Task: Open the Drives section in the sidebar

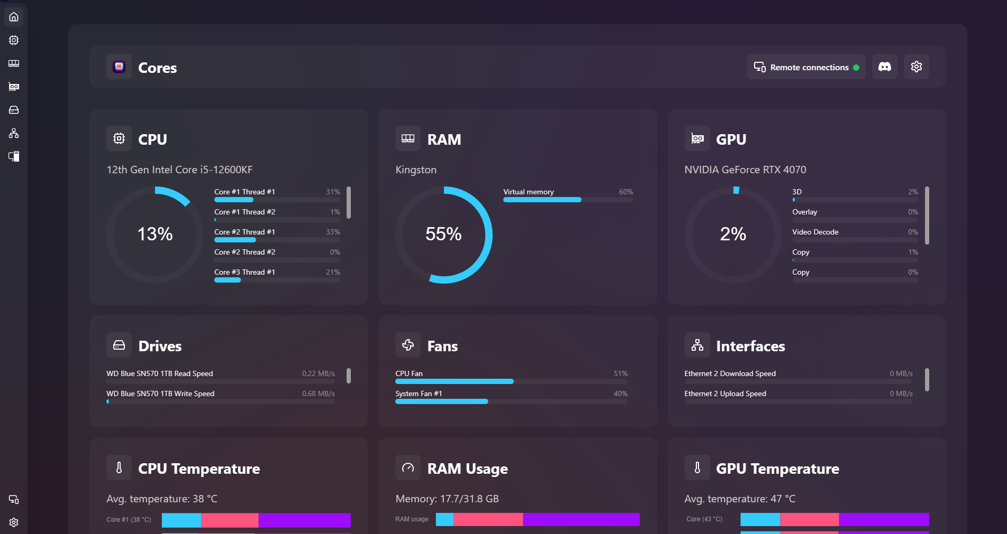Action: point(13,110)
